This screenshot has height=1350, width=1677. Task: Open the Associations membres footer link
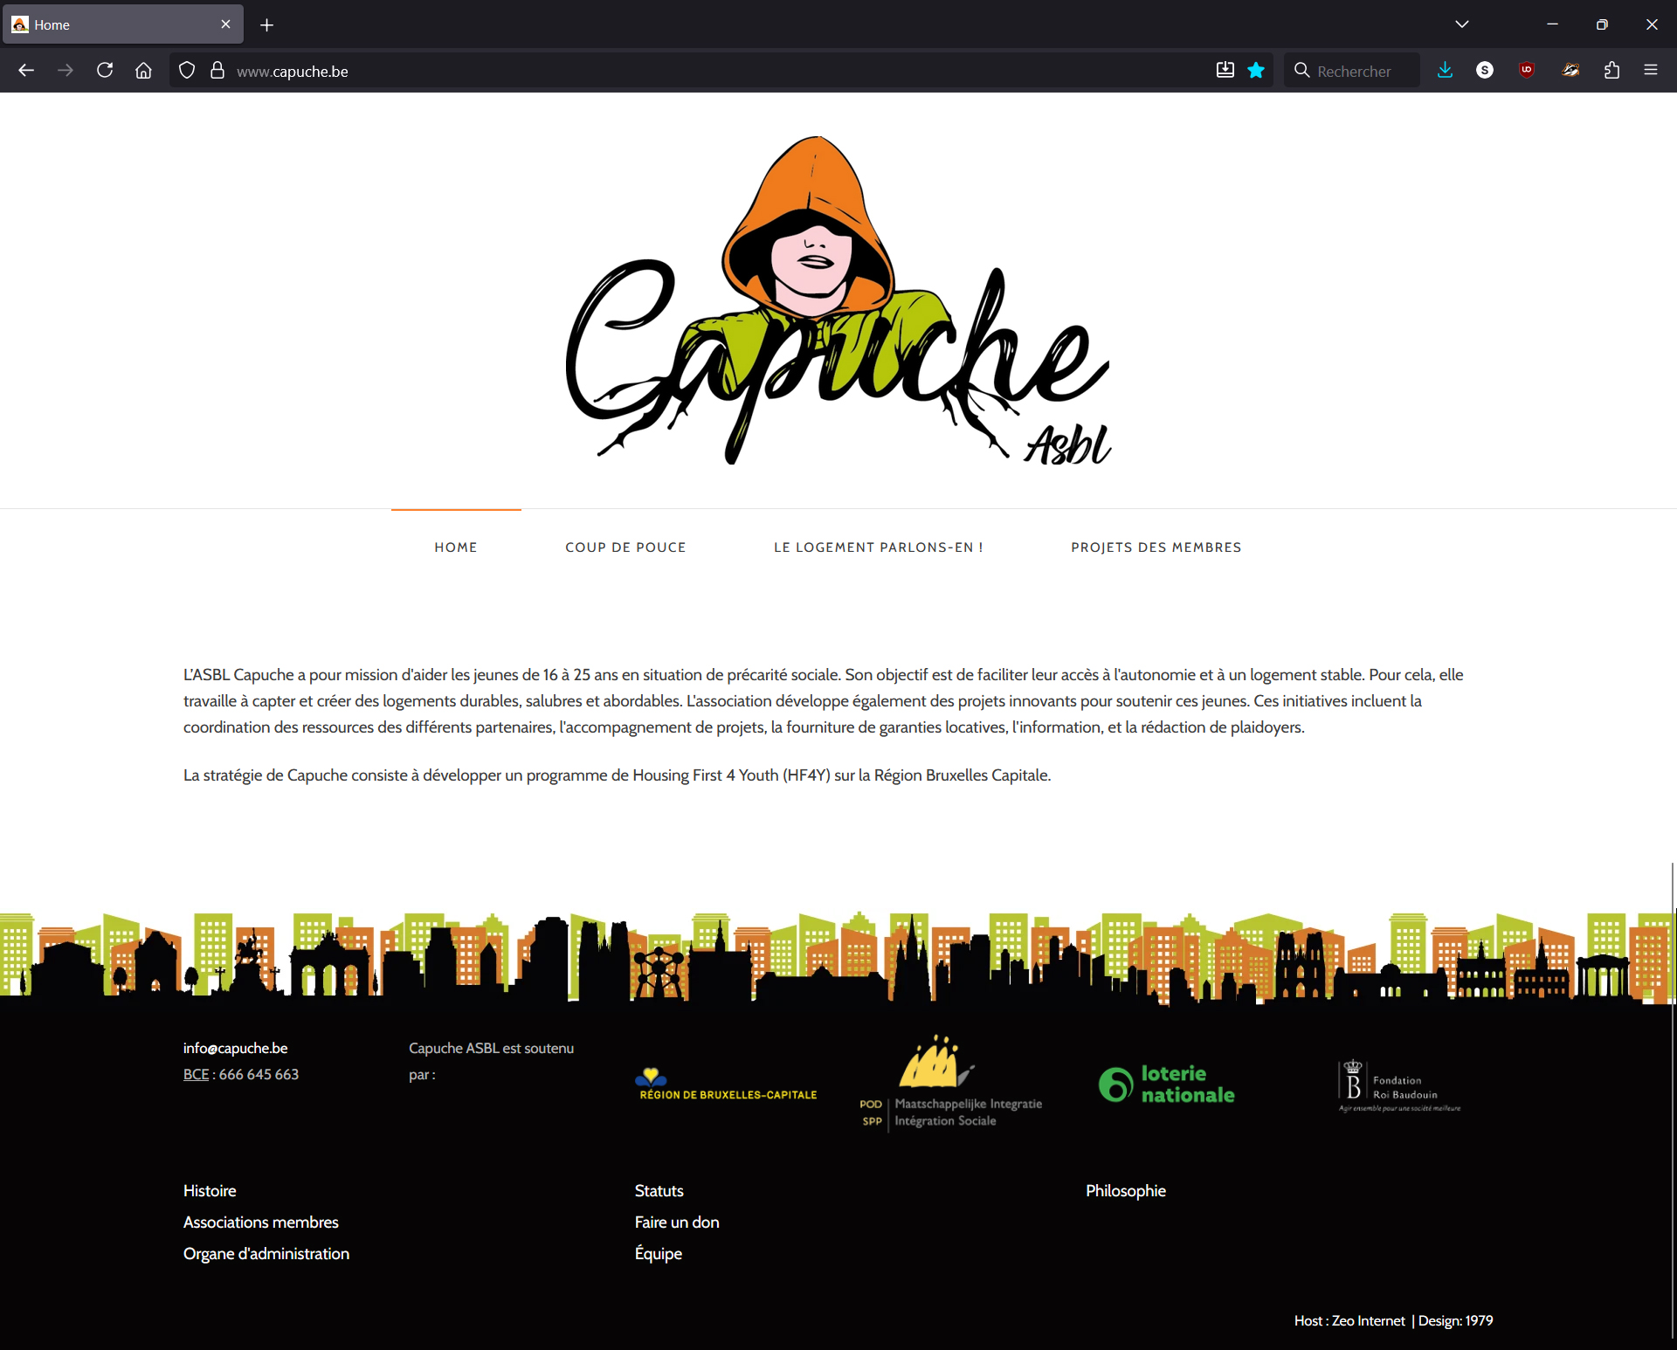[x=260, y=1223]
